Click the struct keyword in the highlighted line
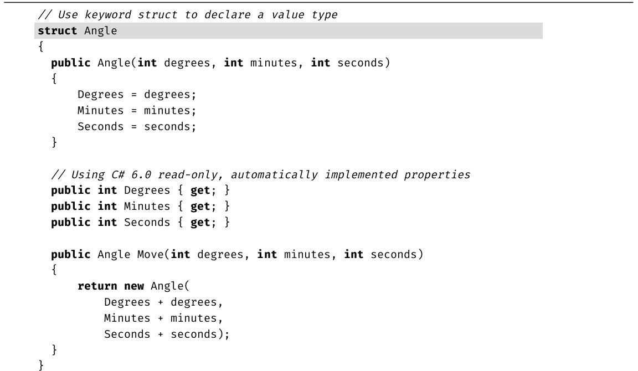This screenshot has height=371, width=638. [58, 31]
